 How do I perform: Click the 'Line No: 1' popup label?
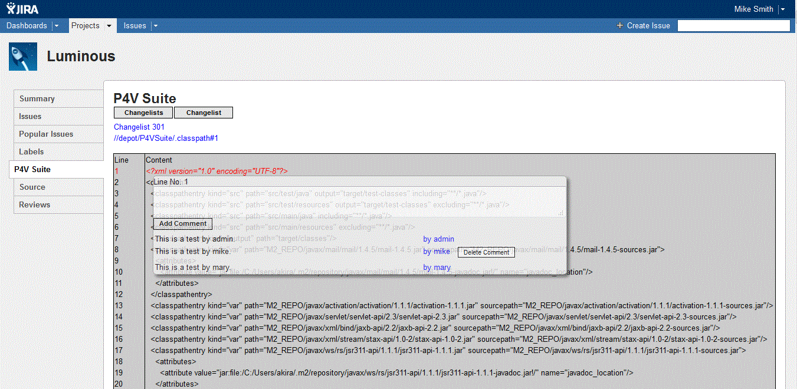pos(171,183)
